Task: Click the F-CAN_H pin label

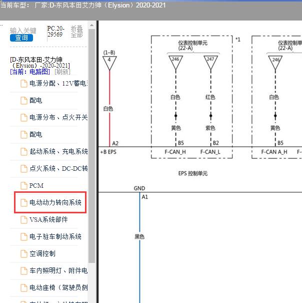Action: pos(175,152)
